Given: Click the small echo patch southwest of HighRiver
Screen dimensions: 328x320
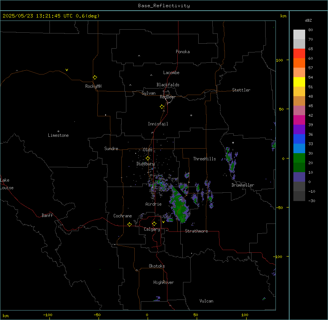Looking at the screenshot, I should (x=157, y=299).
